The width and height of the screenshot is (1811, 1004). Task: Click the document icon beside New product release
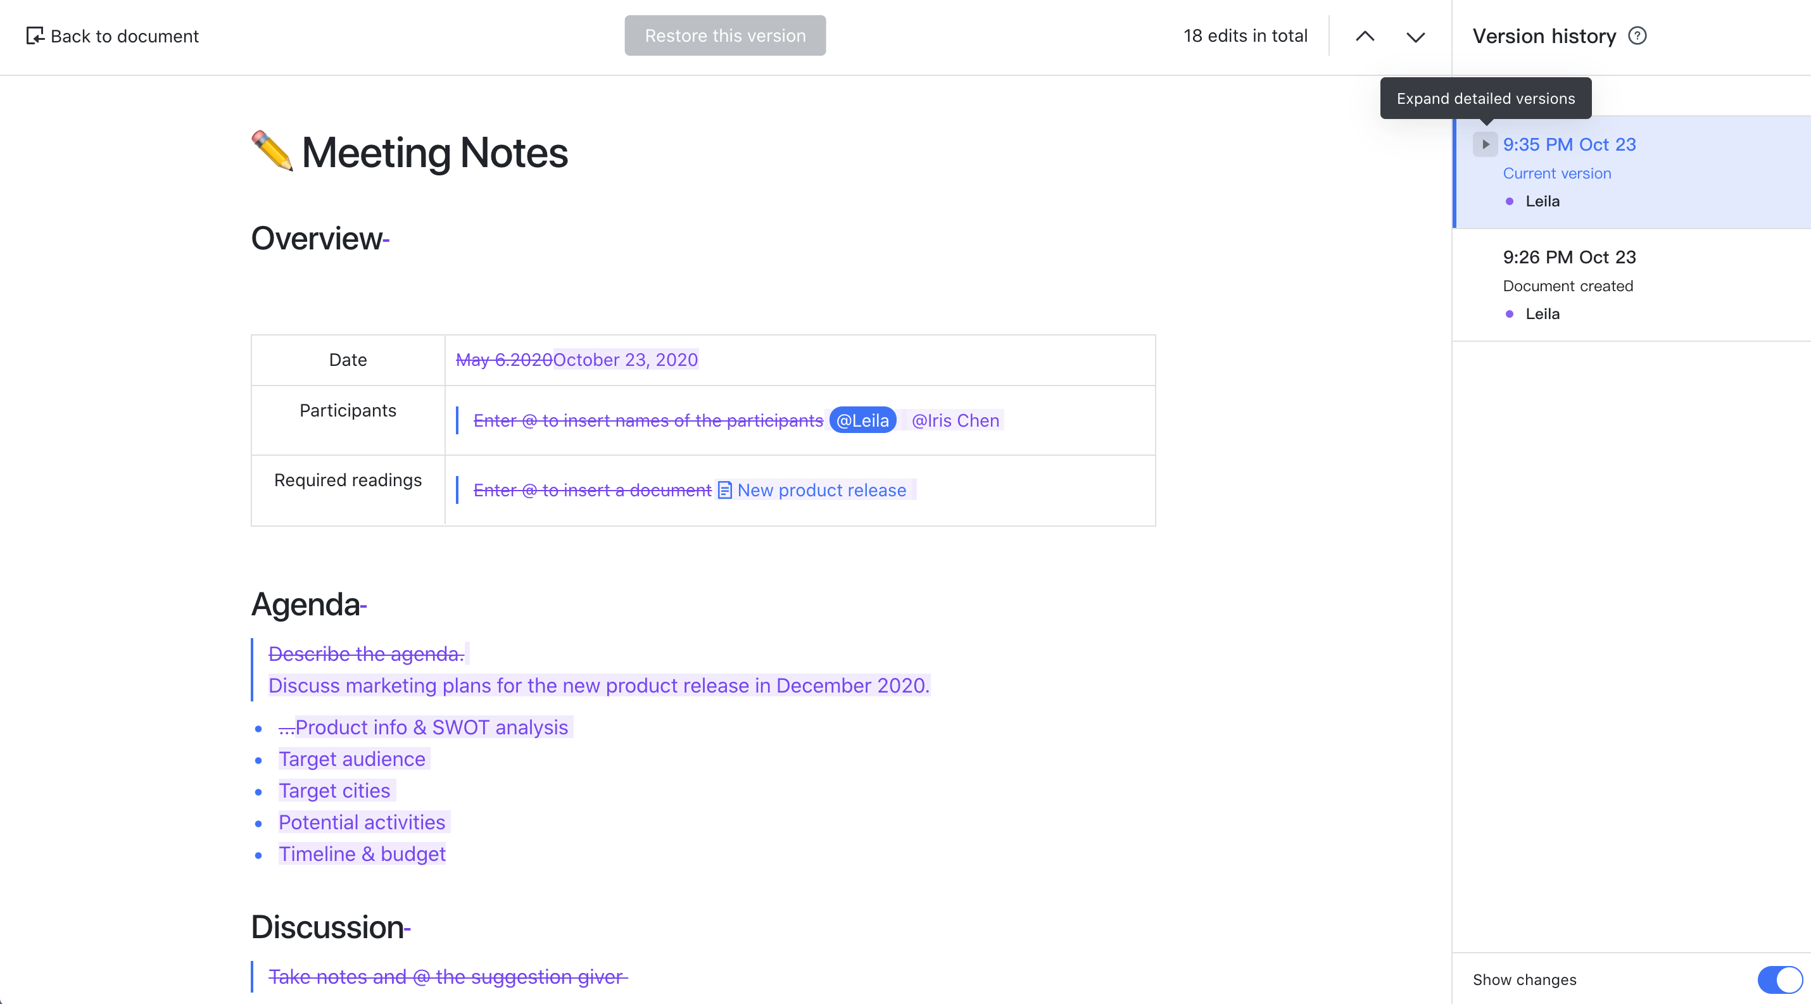click(724, 490)
